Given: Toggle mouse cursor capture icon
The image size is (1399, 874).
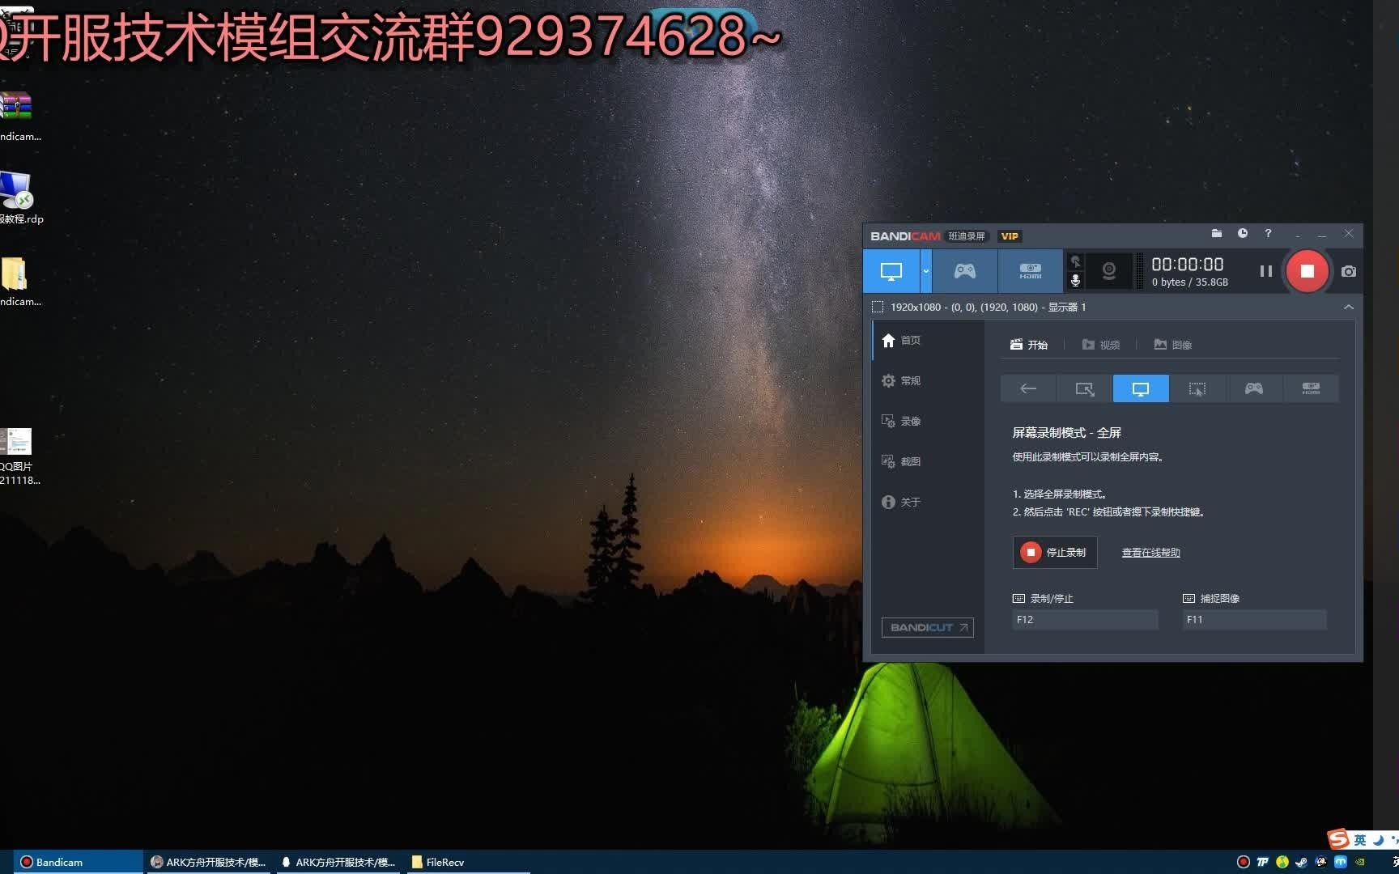Looking at the screenshot, I should [x=1075, y=261].
